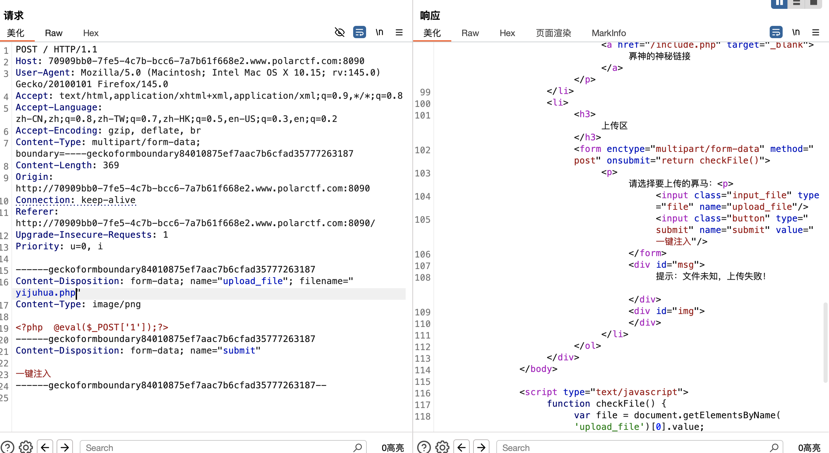The image size is (829, 453).
Task: Switch to side-by-side layout view
Action: (x=779, y=3)
